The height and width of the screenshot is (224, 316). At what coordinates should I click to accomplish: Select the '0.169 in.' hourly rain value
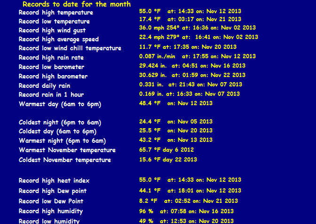pos(151,94)
